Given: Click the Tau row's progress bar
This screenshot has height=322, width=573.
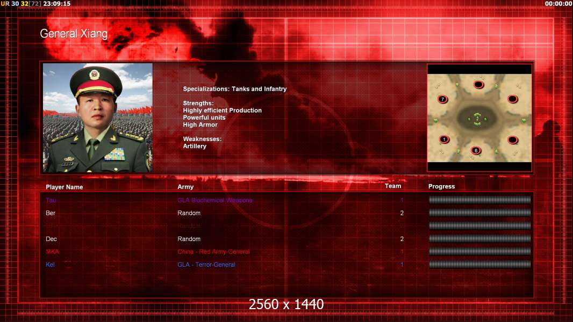Looking at the screenshot, I should (x=479, y=200).
